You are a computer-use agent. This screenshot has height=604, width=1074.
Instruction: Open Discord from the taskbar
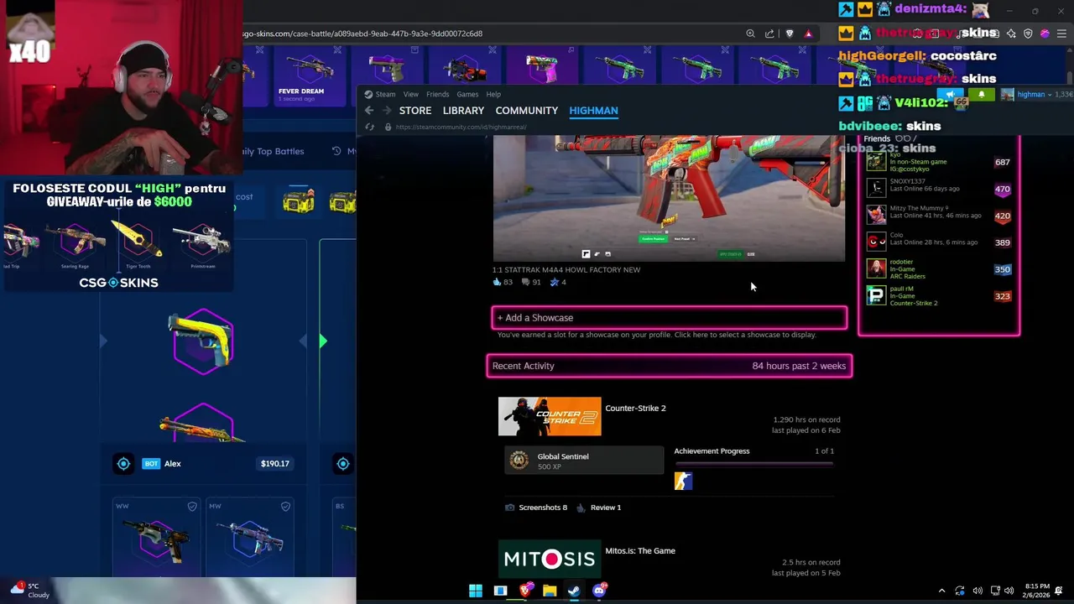pos(599,591)
